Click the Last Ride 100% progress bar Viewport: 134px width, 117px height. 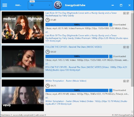(x=77, y=25)
